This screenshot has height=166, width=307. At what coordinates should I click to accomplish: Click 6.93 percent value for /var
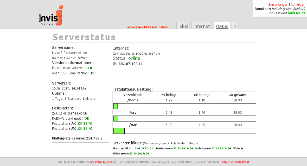[x=169, y=125]
